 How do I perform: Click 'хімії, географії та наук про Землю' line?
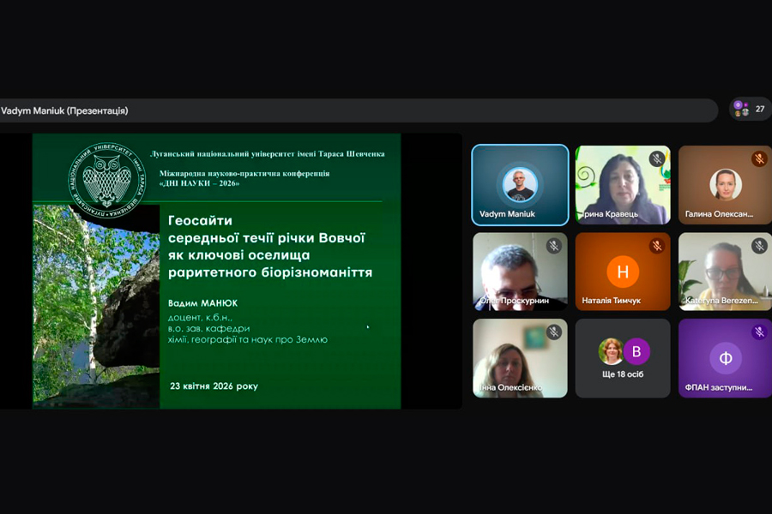coord(248,339)
